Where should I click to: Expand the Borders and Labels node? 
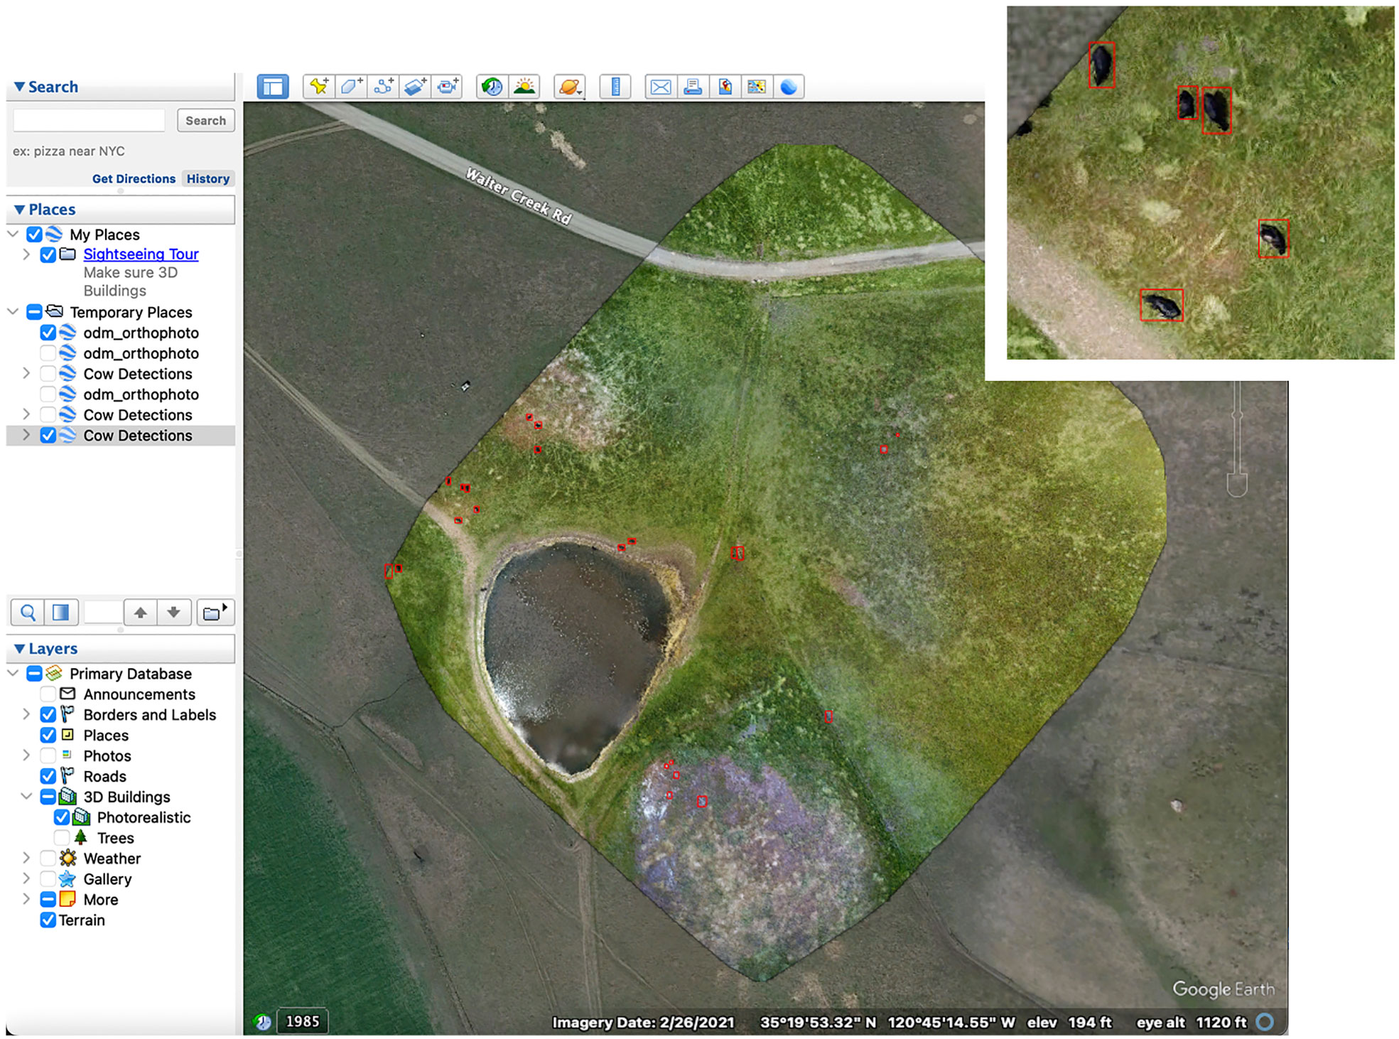tap(26, 714)
